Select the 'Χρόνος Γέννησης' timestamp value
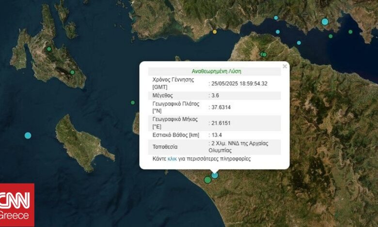This screenshot has width=378, height=227. pyautogui.click(x=239, y=83)
